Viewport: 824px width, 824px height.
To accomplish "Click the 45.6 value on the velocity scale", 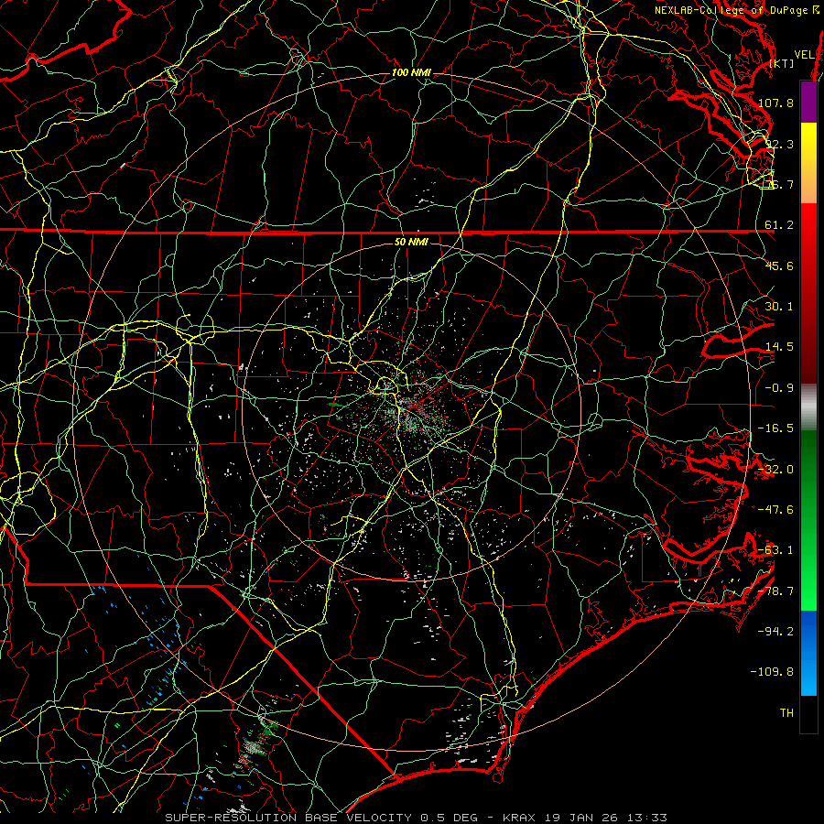I will [779, 266].
